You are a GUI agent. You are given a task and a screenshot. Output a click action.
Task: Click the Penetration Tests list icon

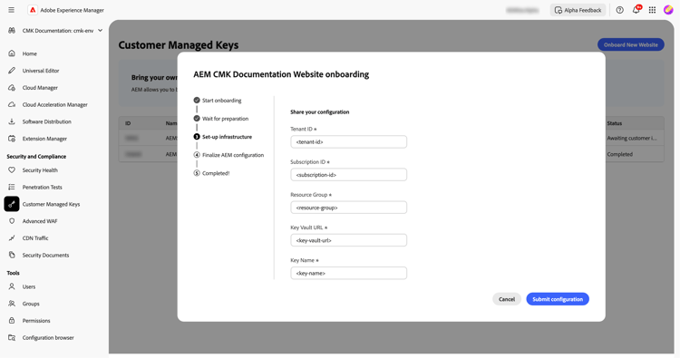coord(12,187)
